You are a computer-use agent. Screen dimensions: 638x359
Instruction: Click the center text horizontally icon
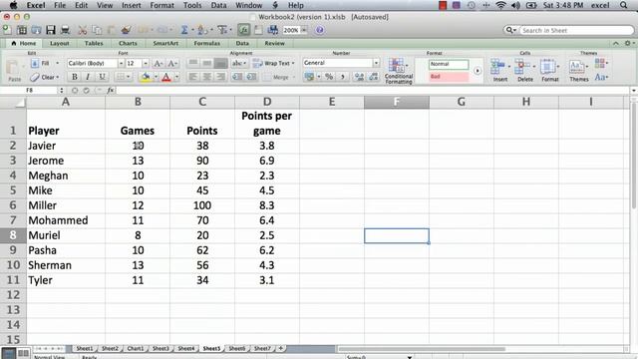point(207,77)
